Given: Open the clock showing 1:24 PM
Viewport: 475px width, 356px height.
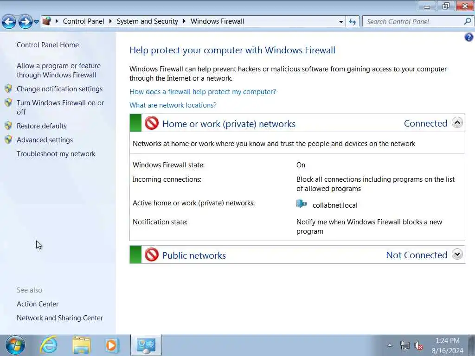Looking at the screenshot, I should click(x=448, y=346).
